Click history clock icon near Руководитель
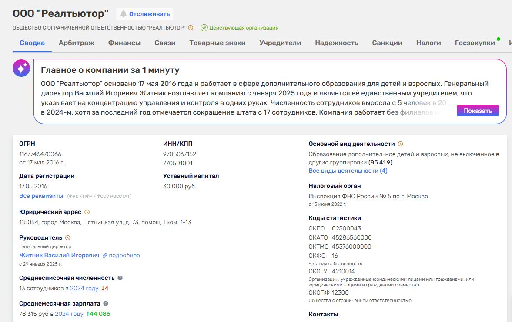The image size is (512, 322). (67, 238)
